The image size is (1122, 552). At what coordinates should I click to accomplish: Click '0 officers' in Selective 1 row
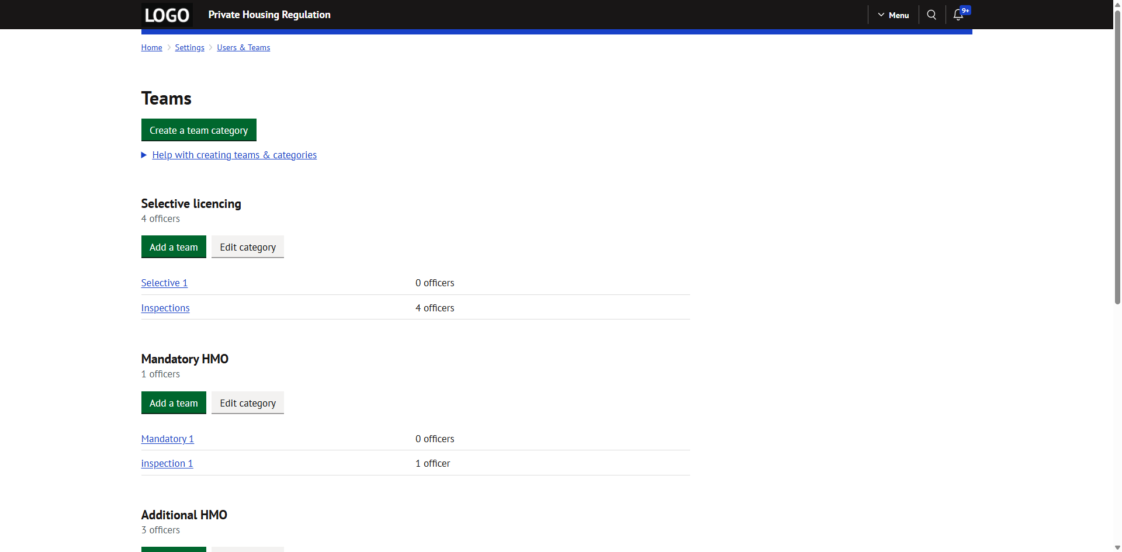[x=435, y=283]
